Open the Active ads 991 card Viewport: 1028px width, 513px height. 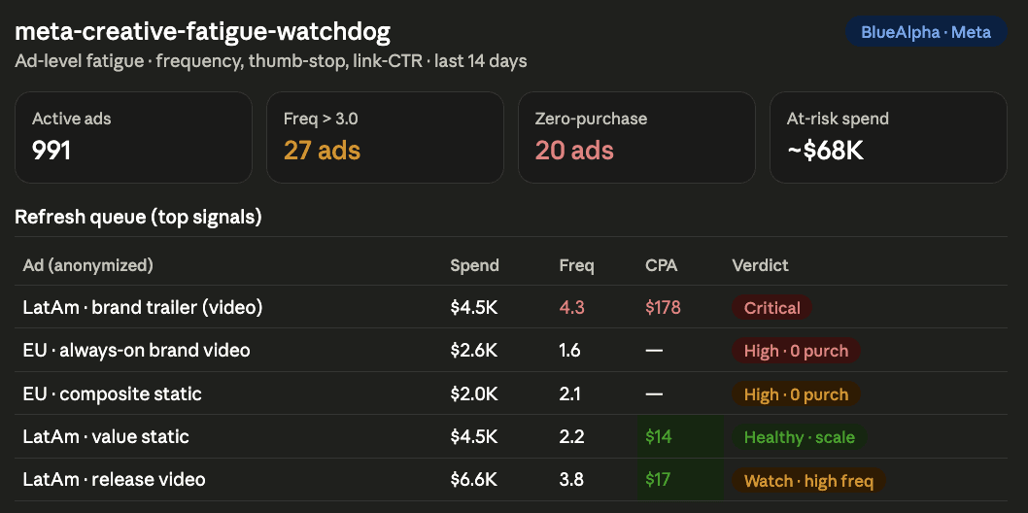tap(133, 138)
